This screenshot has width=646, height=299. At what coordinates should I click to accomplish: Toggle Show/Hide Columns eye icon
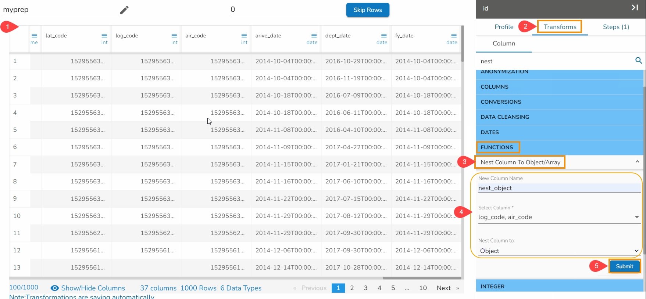click(55, 288)
